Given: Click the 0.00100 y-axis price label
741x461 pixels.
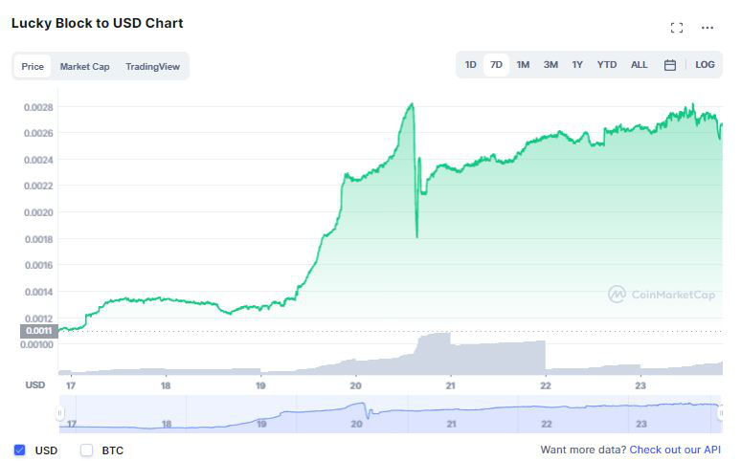Looking at the screenshot, I should (37, 344).
